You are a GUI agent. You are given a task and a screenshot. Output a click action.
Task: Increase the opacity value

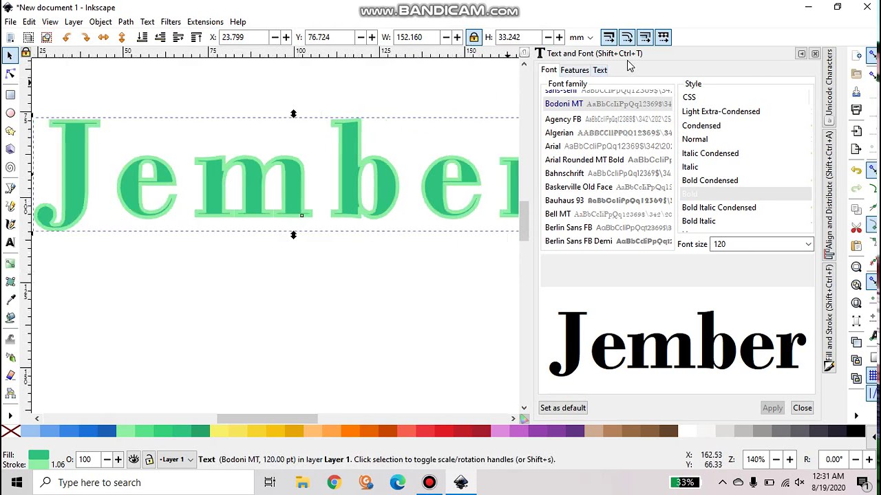[118, 459]
